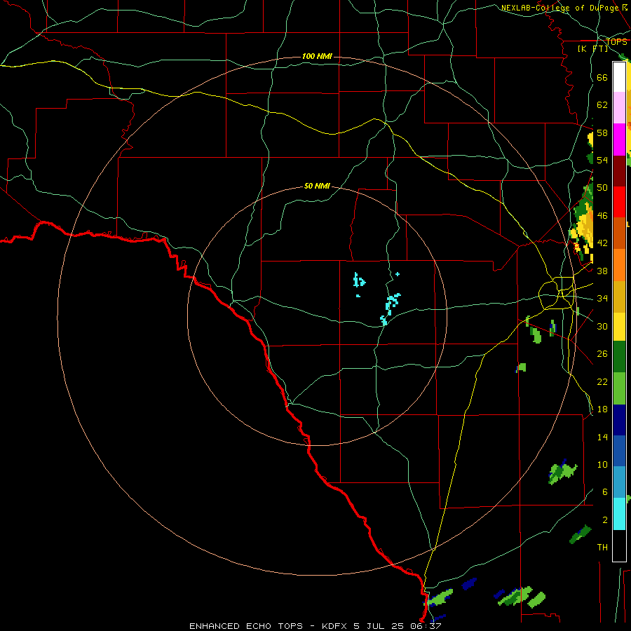Click the 5 JUL 25 date text
This screenshot has width=631, height=631.
(x=380, y=626)
